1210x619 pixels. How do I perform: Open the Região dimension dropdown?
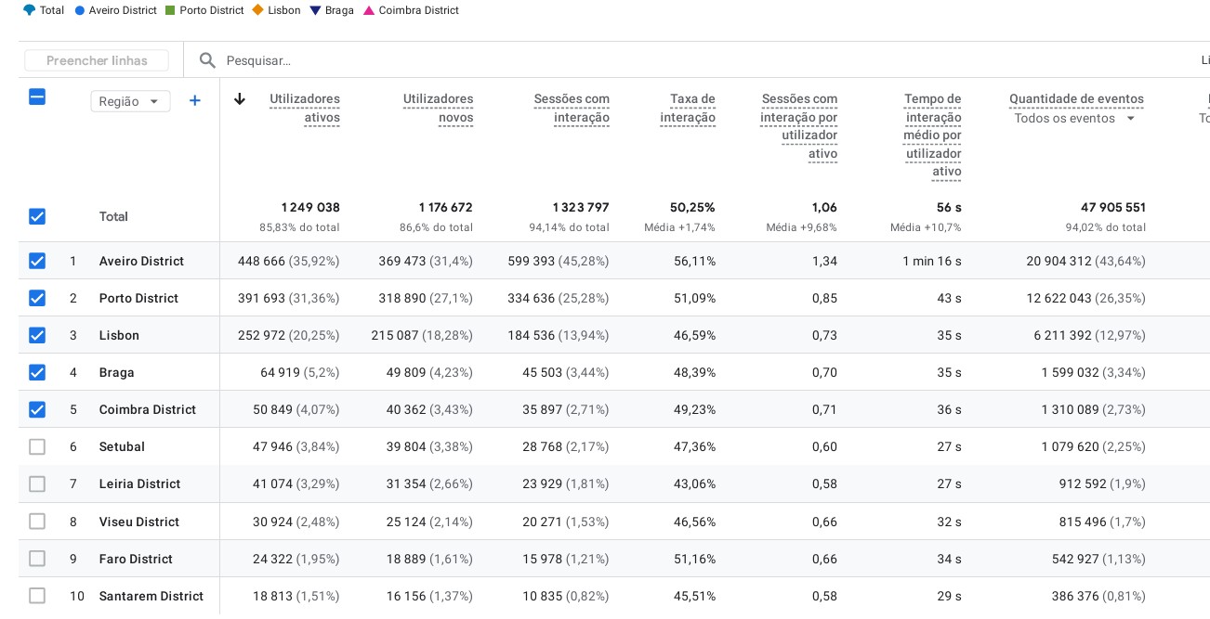pyautogui.click(x=130, y=101)
